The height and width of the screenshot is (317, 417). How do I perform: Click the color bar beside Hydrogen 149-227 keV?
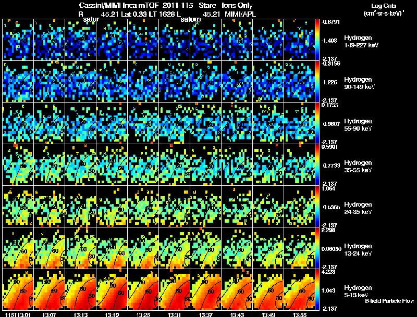(x=317, y=40)
